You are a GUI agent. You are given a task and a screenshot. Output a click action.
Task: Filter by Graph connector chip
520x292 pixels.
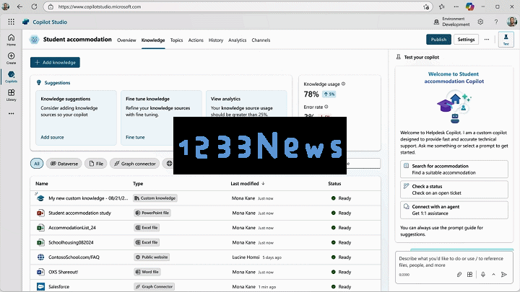pyautogui.click(x=134, y=164)
